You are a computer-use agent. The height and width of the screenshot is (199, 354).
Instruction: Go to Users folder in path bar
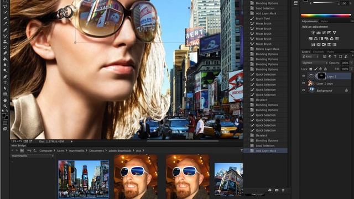[x=60, y=150]
